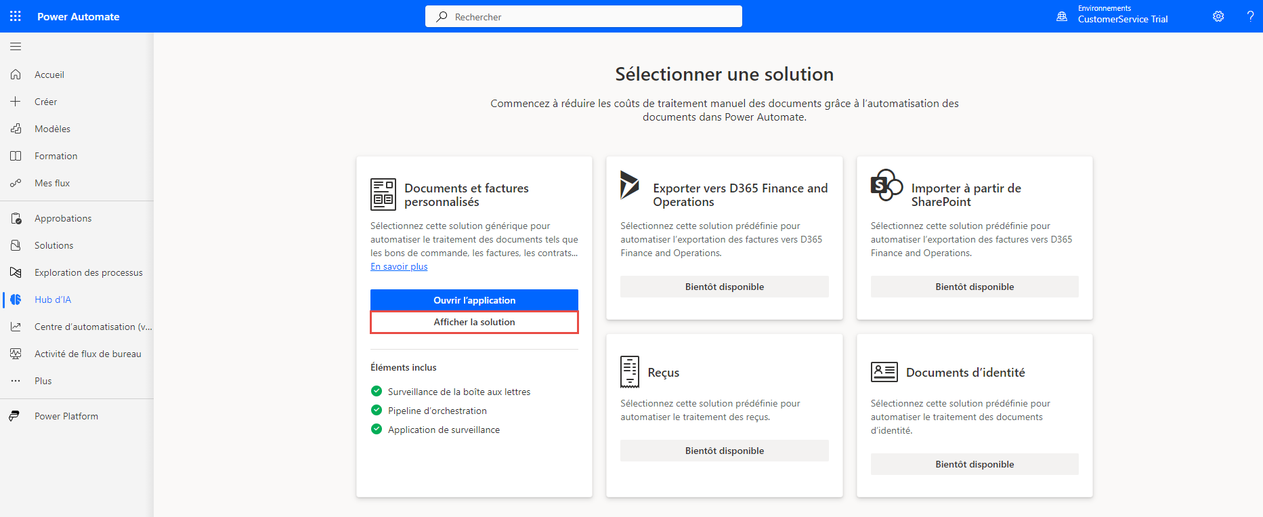
Task: Click the search magnifier icon
Action: 442,16
